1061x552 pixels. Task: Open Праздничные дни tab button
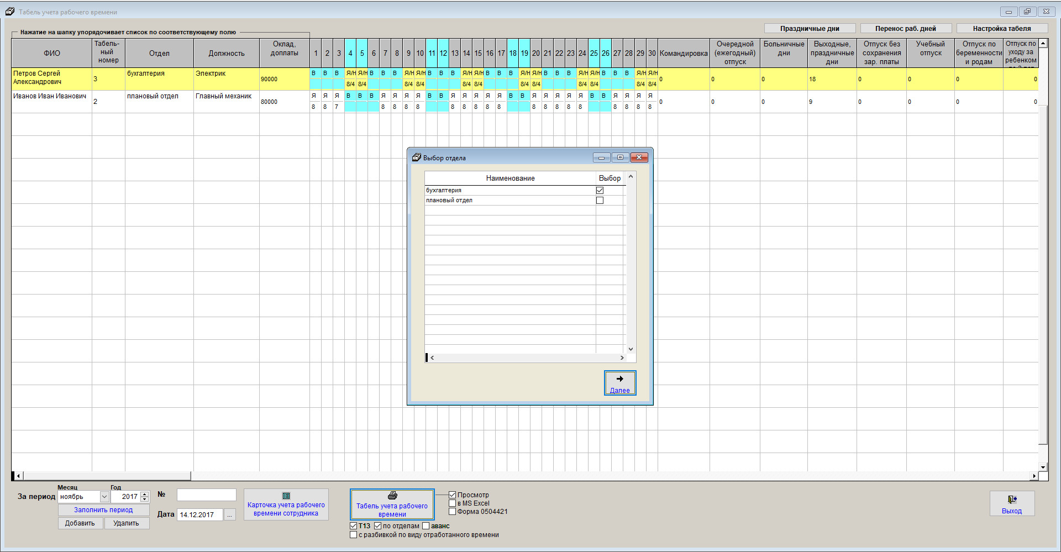pyautogui.click(x=809, y=29)
